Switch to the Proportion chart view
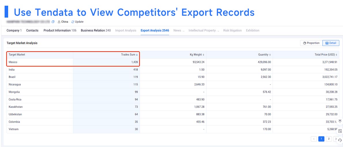 (311, 43)
